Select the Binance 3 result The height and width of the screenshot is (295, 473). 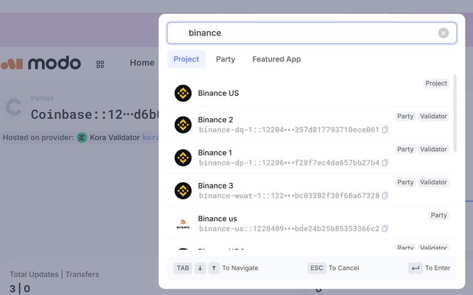click(311, 190)
